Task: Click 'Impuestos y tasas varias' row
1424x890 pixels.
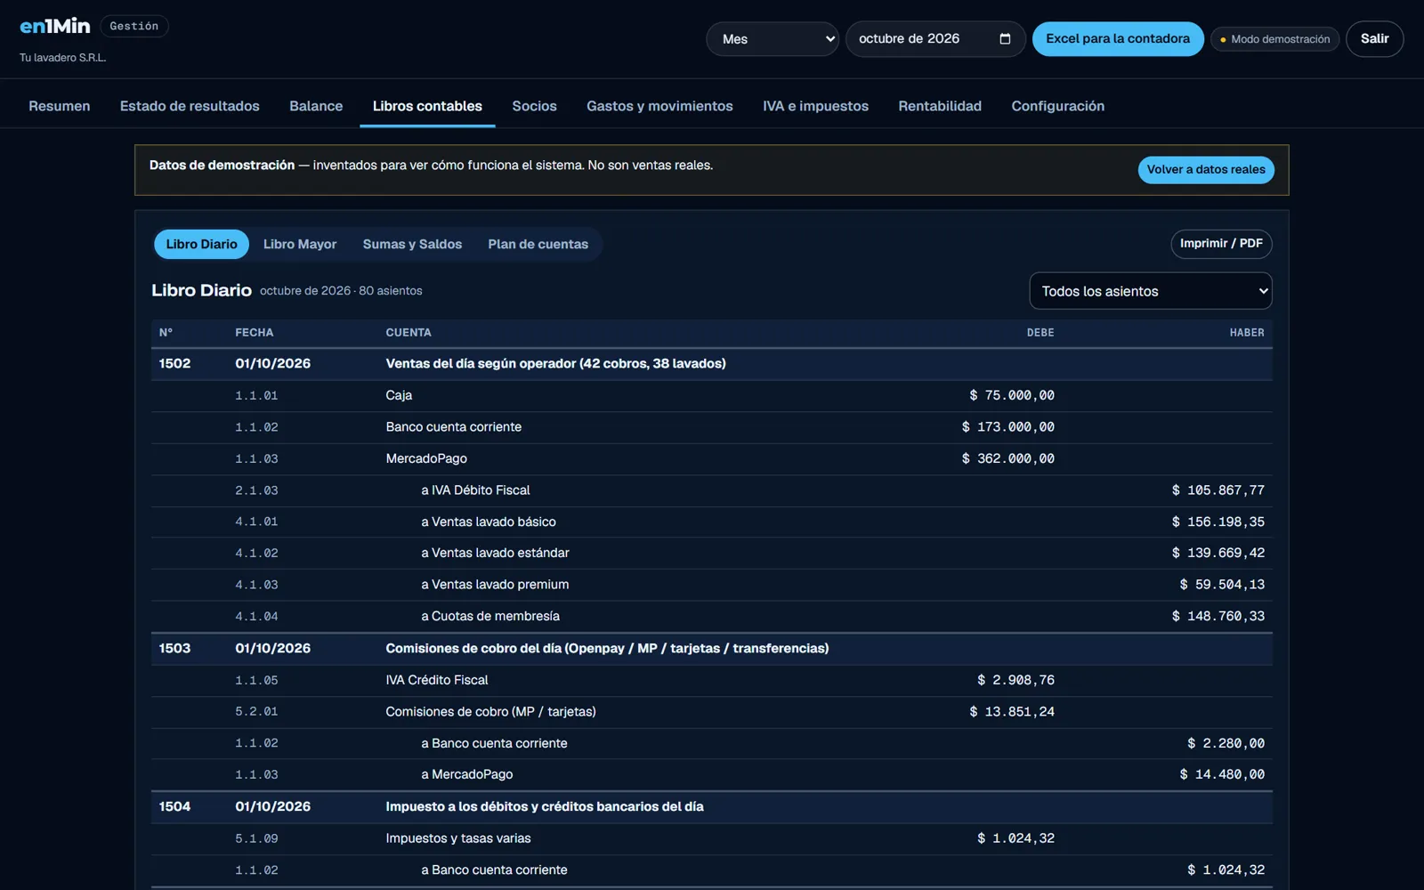Action: point(711,838)
